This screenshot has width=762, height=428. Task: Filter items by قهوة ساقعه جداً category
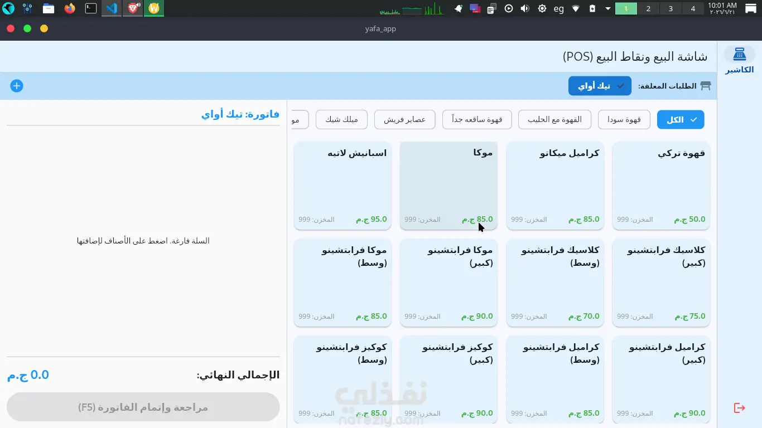coord(477,120)
